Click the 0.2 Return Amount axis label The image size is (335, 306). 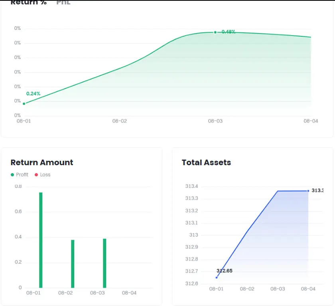18,262
